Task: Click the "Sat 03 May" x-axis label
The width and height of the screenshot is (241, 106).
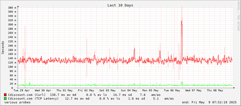Action: [107, 90]
